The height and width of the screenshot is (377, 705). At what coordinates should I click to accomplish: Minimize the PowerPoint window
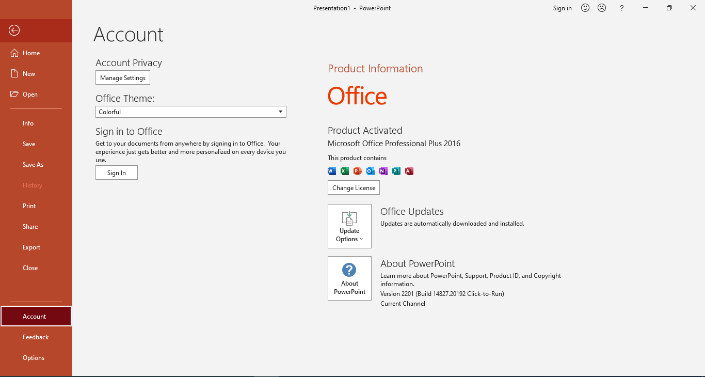click(646, 8)
